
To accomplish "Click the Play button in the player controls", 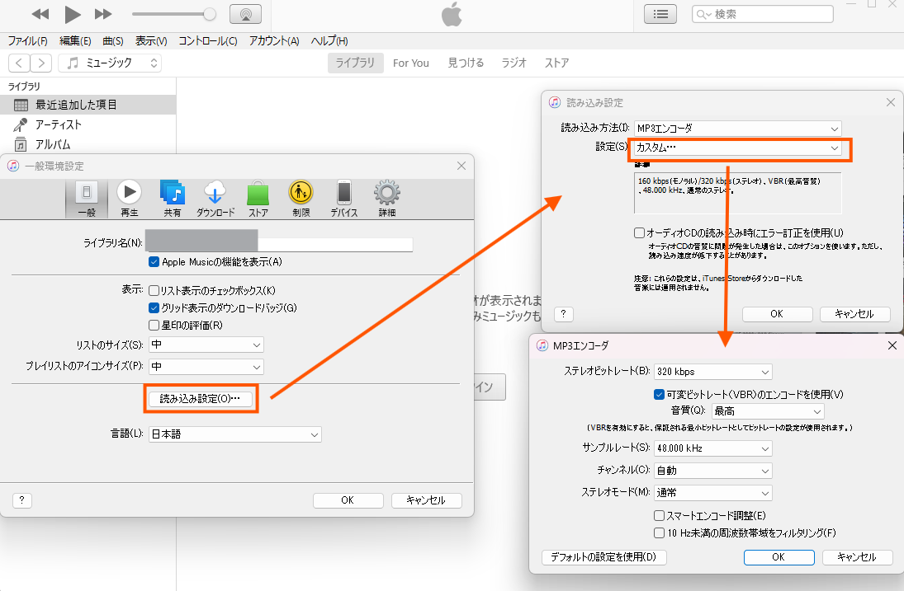I will point(73,14).
